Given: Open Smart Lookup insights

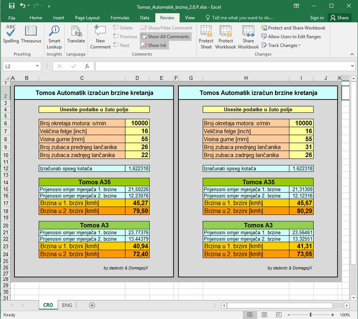Looking at the screenshot, I should click(54, 37).
